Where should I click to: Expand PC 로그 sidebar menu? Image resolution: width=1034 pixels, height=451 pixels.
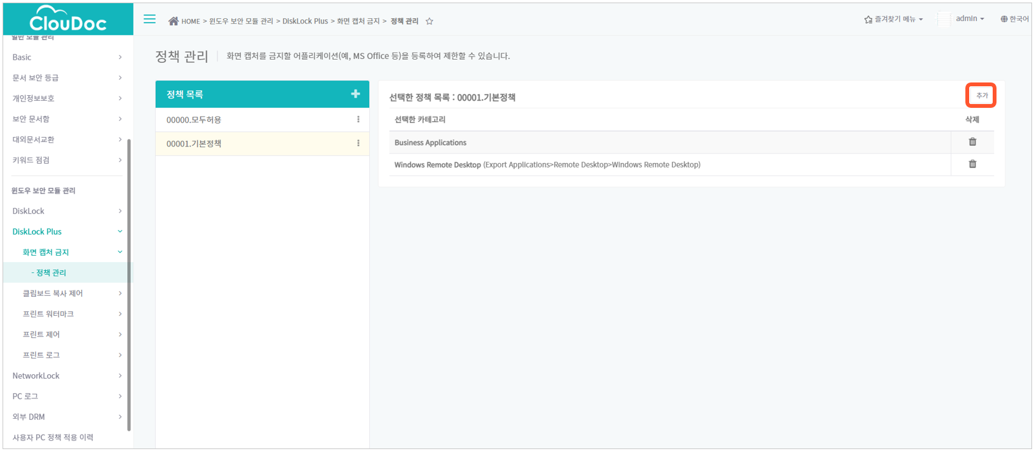(67, 396)
